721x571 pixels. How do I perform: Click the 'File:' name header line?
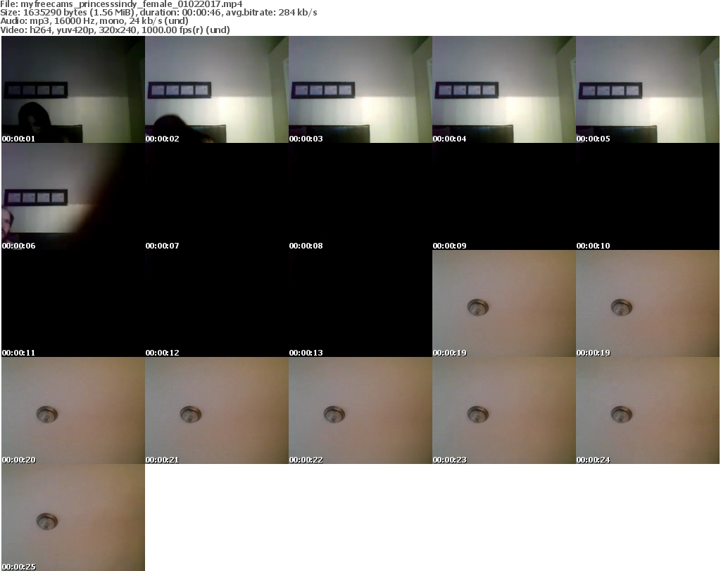pos(121,4)
